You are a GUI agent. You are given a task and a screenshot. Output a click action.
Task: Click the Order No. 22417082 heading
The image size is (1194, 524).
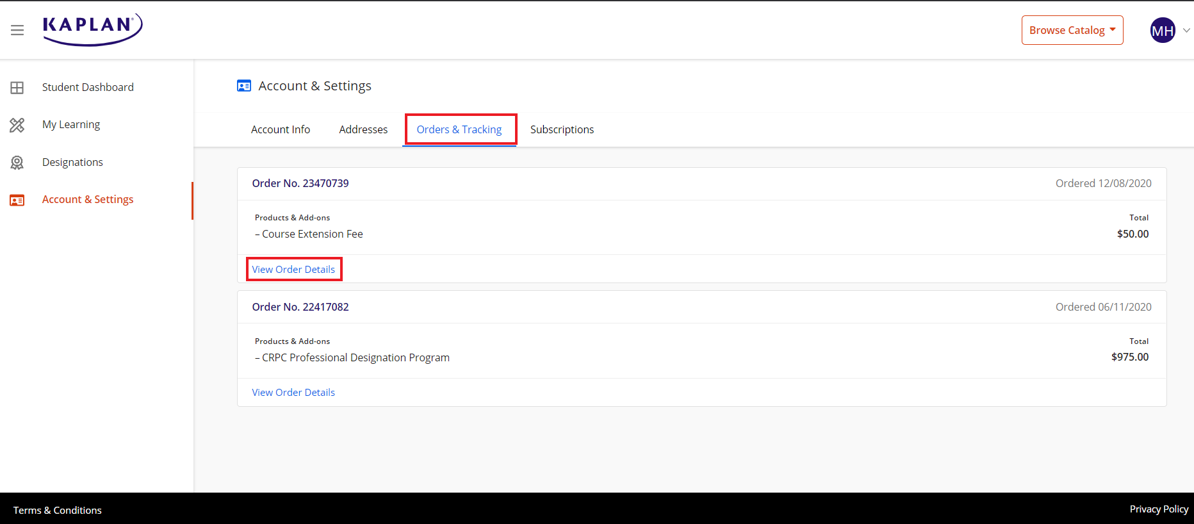pos(300,307)
